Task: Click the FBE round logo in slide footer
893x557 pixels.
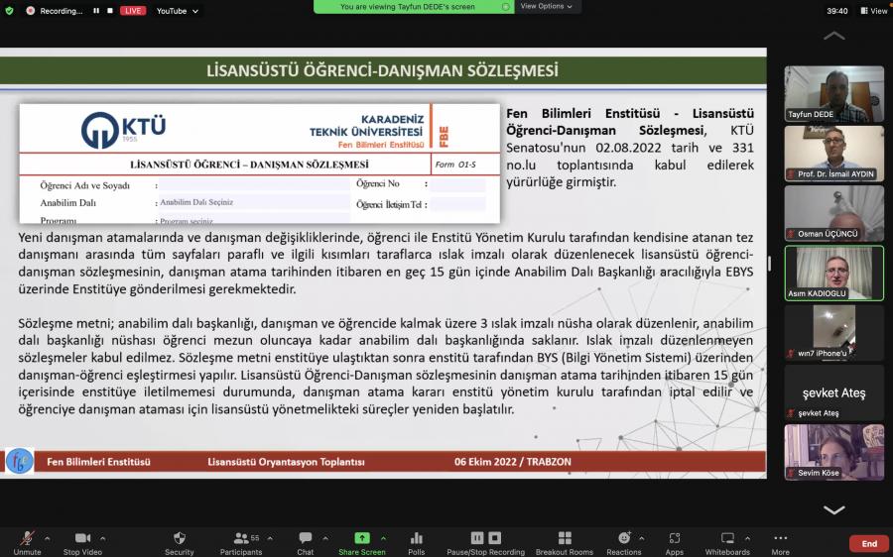Action: (19, 462)
